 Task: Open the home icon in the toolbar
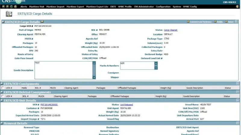click(16, 7)
